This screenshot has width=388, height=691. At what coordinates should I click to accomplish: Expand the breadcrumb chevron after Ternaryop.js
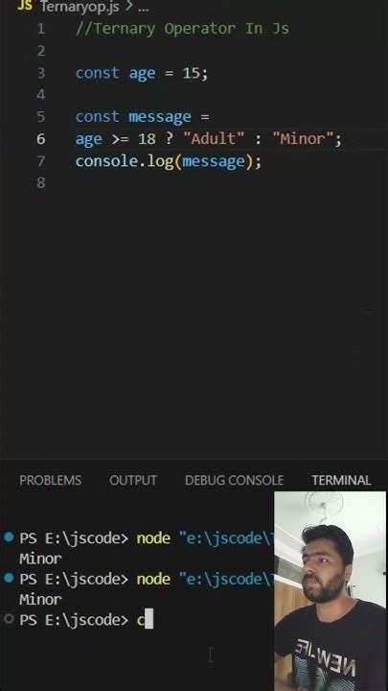(x=129, y=7)
